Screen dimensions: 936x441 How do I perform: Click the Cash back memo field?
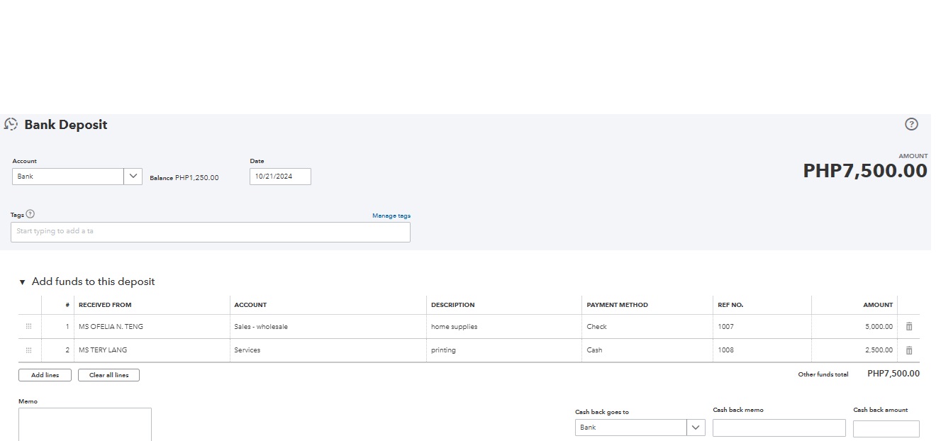click(x=779, y=428)
